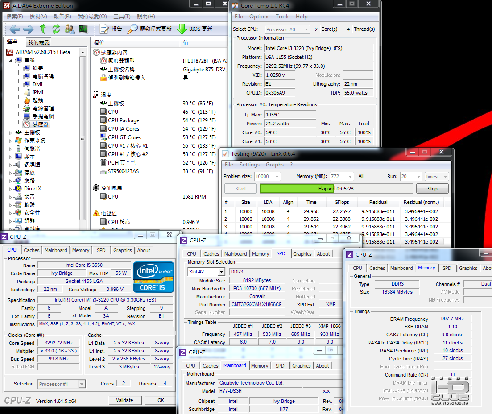Click the AIDA64 monitor graph toolbar icon
This screenshot has height=414, width=492.
point(83,29)
